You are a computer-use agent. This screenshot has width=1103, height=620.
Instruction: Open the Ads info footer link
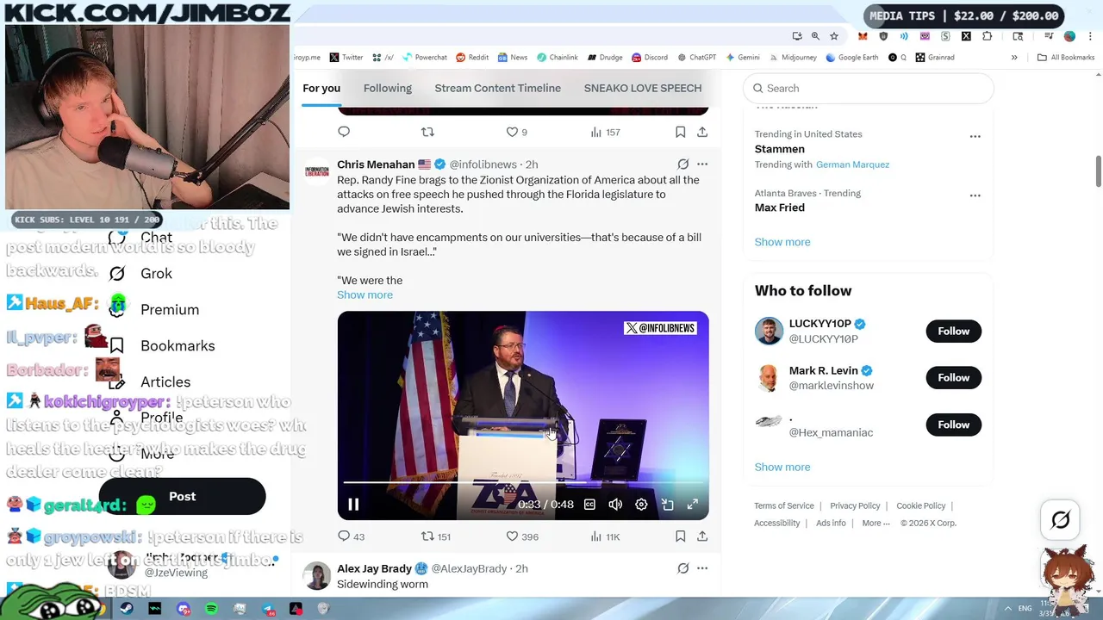pyautogui.click(x=831, y=523)
